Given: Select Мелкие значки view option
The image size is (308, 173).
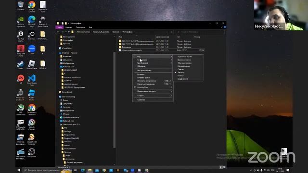Looking at the screenshot, I should coord(188,66).
